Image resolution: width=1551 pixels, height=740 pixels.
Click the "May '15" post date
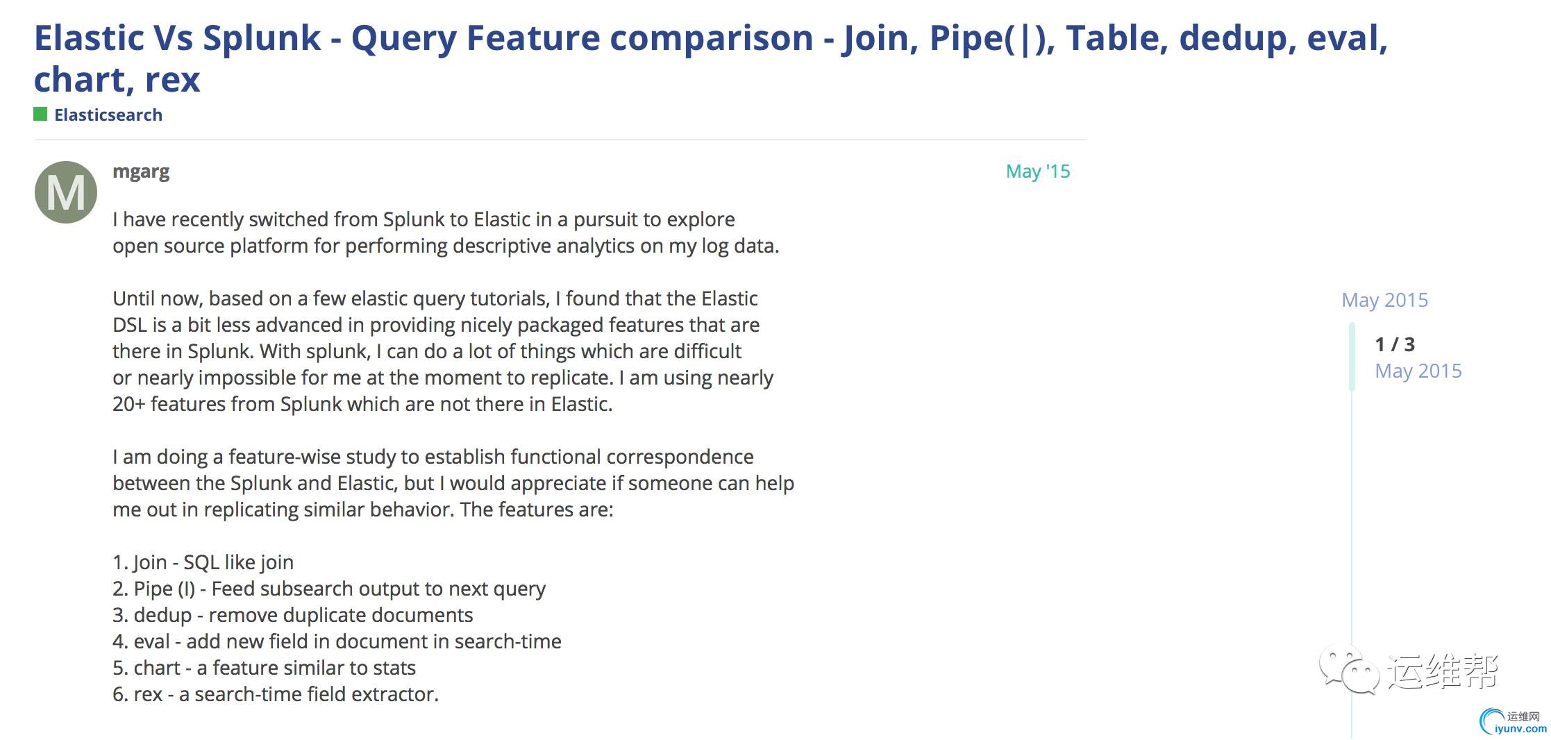pyautogui.click(x=1038, y=171)
